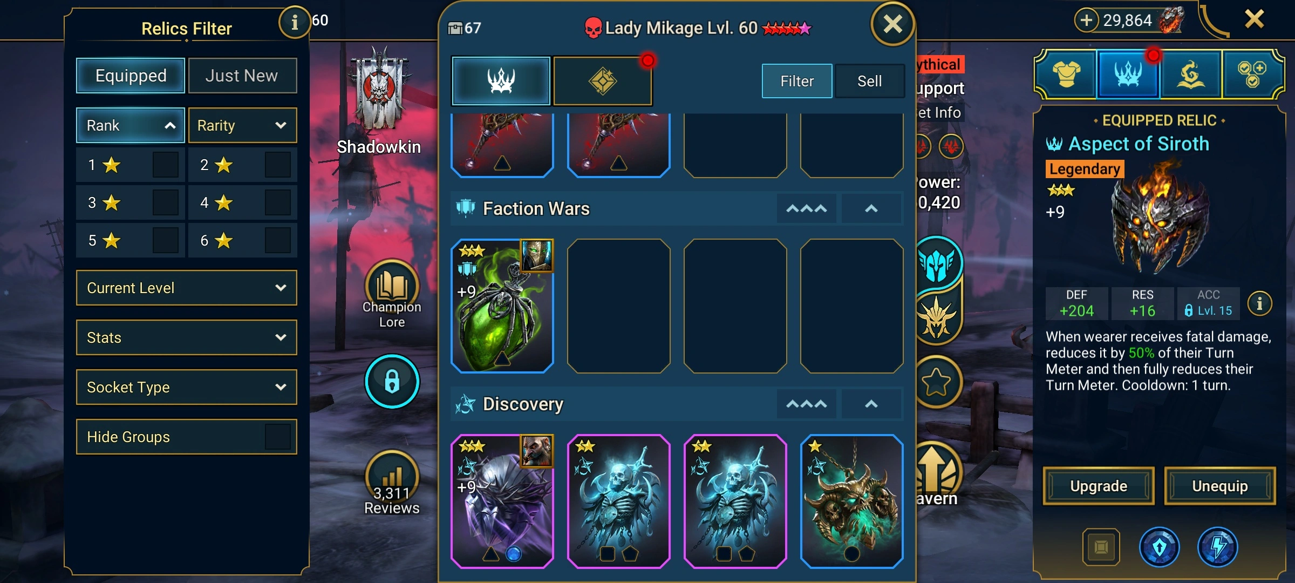Image resolution: width=1295 pixels, height=583 pixels.
Task: Click the Upgrade button
Action: coord(1099,486)
